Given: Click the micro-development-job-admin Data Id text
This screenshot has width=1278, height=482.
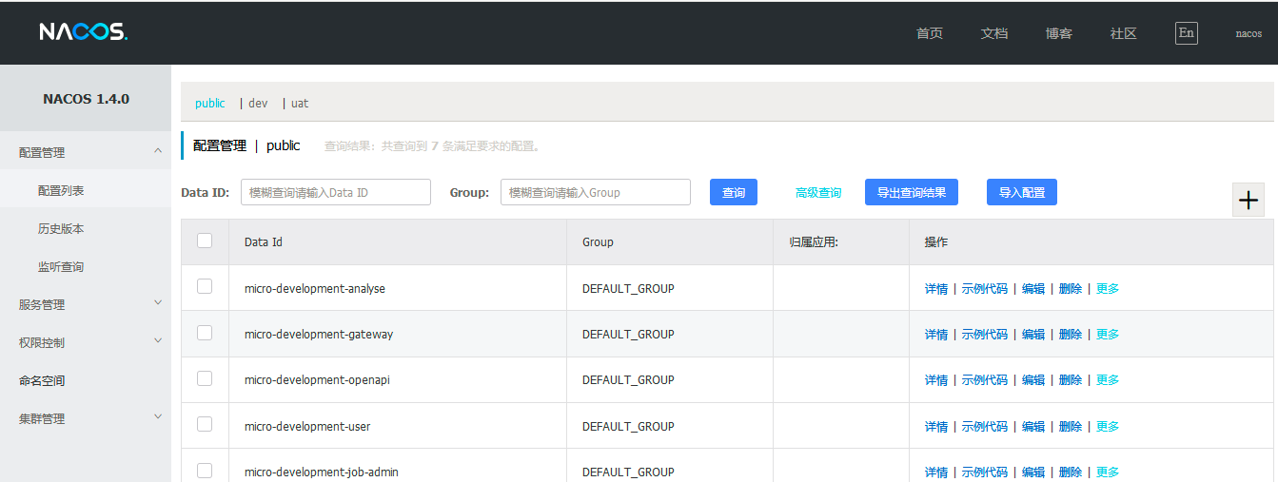Looking at the screenshot, I should click(x=322, y=472).
